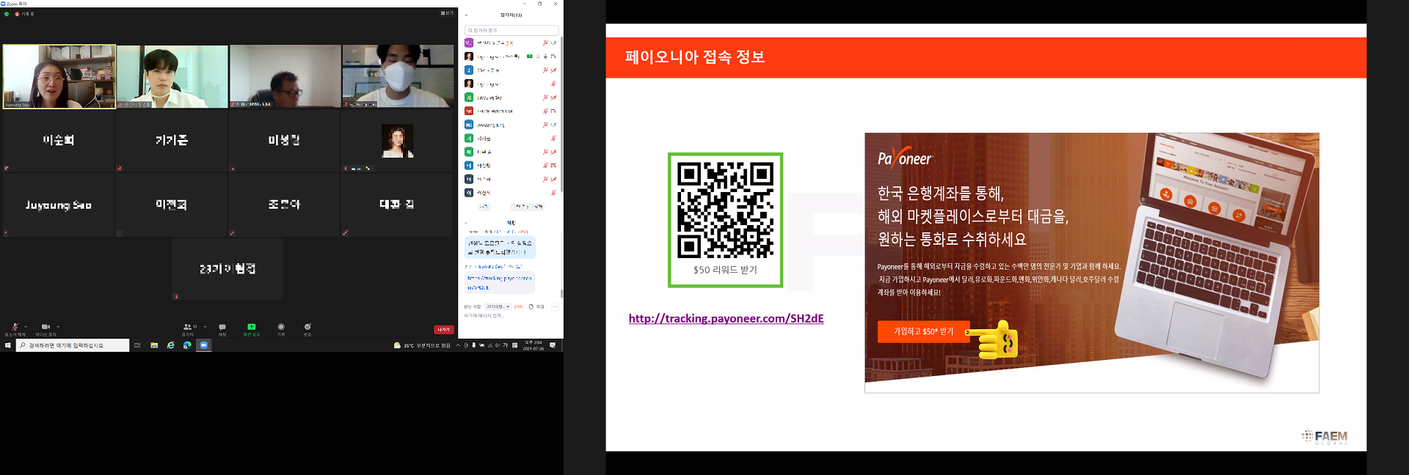Expand audio options arrow beside microphone
1409x475 pixels.
[x=26, y=326]
